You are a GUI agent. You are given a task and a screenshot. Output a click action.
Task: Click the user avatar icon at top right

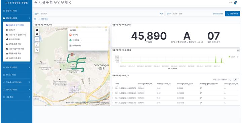pos(235,3)
